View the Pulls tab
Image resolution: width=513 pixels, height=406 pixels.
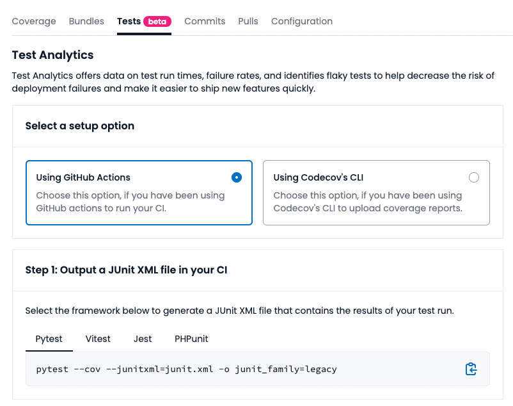[x=248, y=21]
